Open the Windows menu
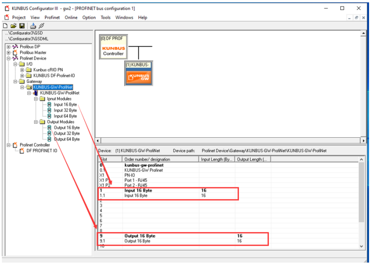 [124, 17]
